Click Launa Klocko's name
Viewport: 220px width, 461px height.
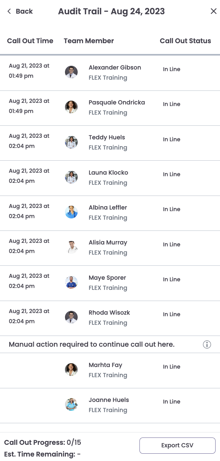point(108,173)
